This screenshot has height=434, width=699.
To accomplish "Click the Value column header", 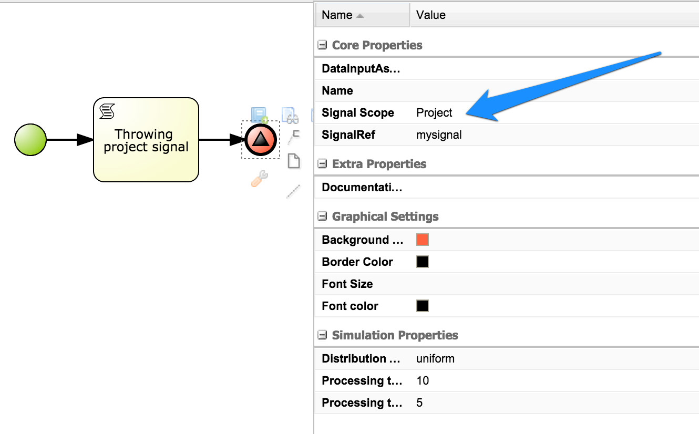I will [431, 15].
